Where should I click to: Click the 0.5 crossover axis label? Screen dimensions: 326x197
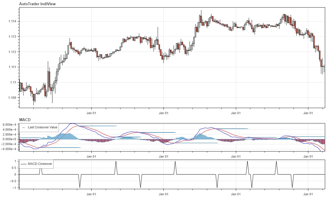[14, 168]
